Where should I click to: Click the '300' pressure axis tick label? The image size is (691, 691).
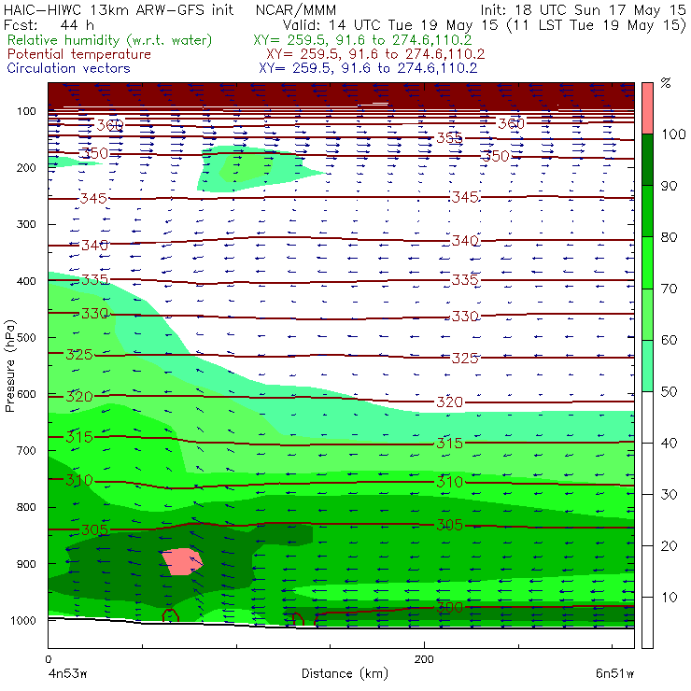pyautogui.click(x=26, y=224)
